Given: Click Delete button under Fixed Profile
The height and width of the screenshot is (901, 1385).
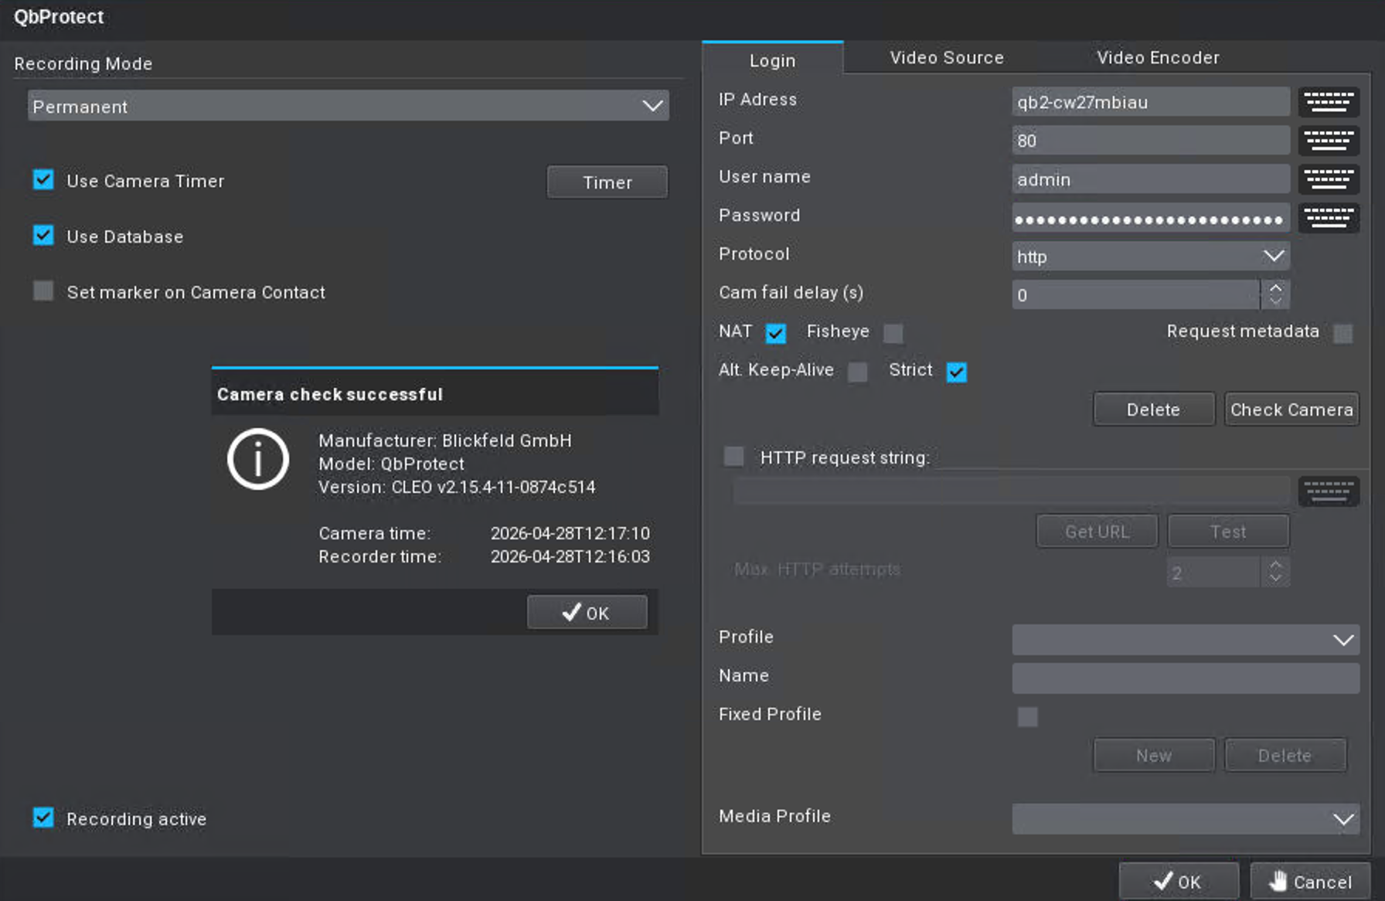Looking at the screenshot, I should [1285, 755].
